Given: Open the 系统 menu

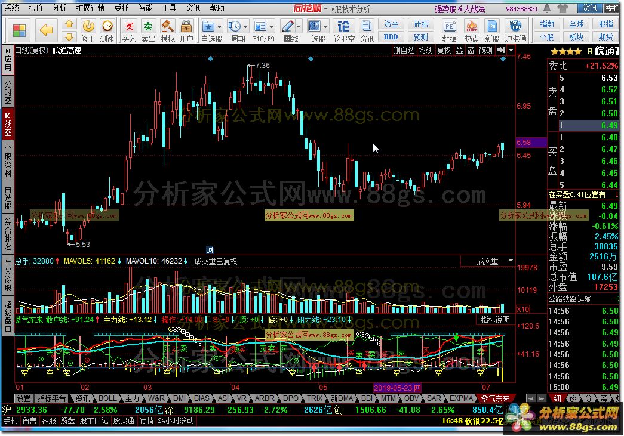Looking at the screenshot, I should click(11, 8).
